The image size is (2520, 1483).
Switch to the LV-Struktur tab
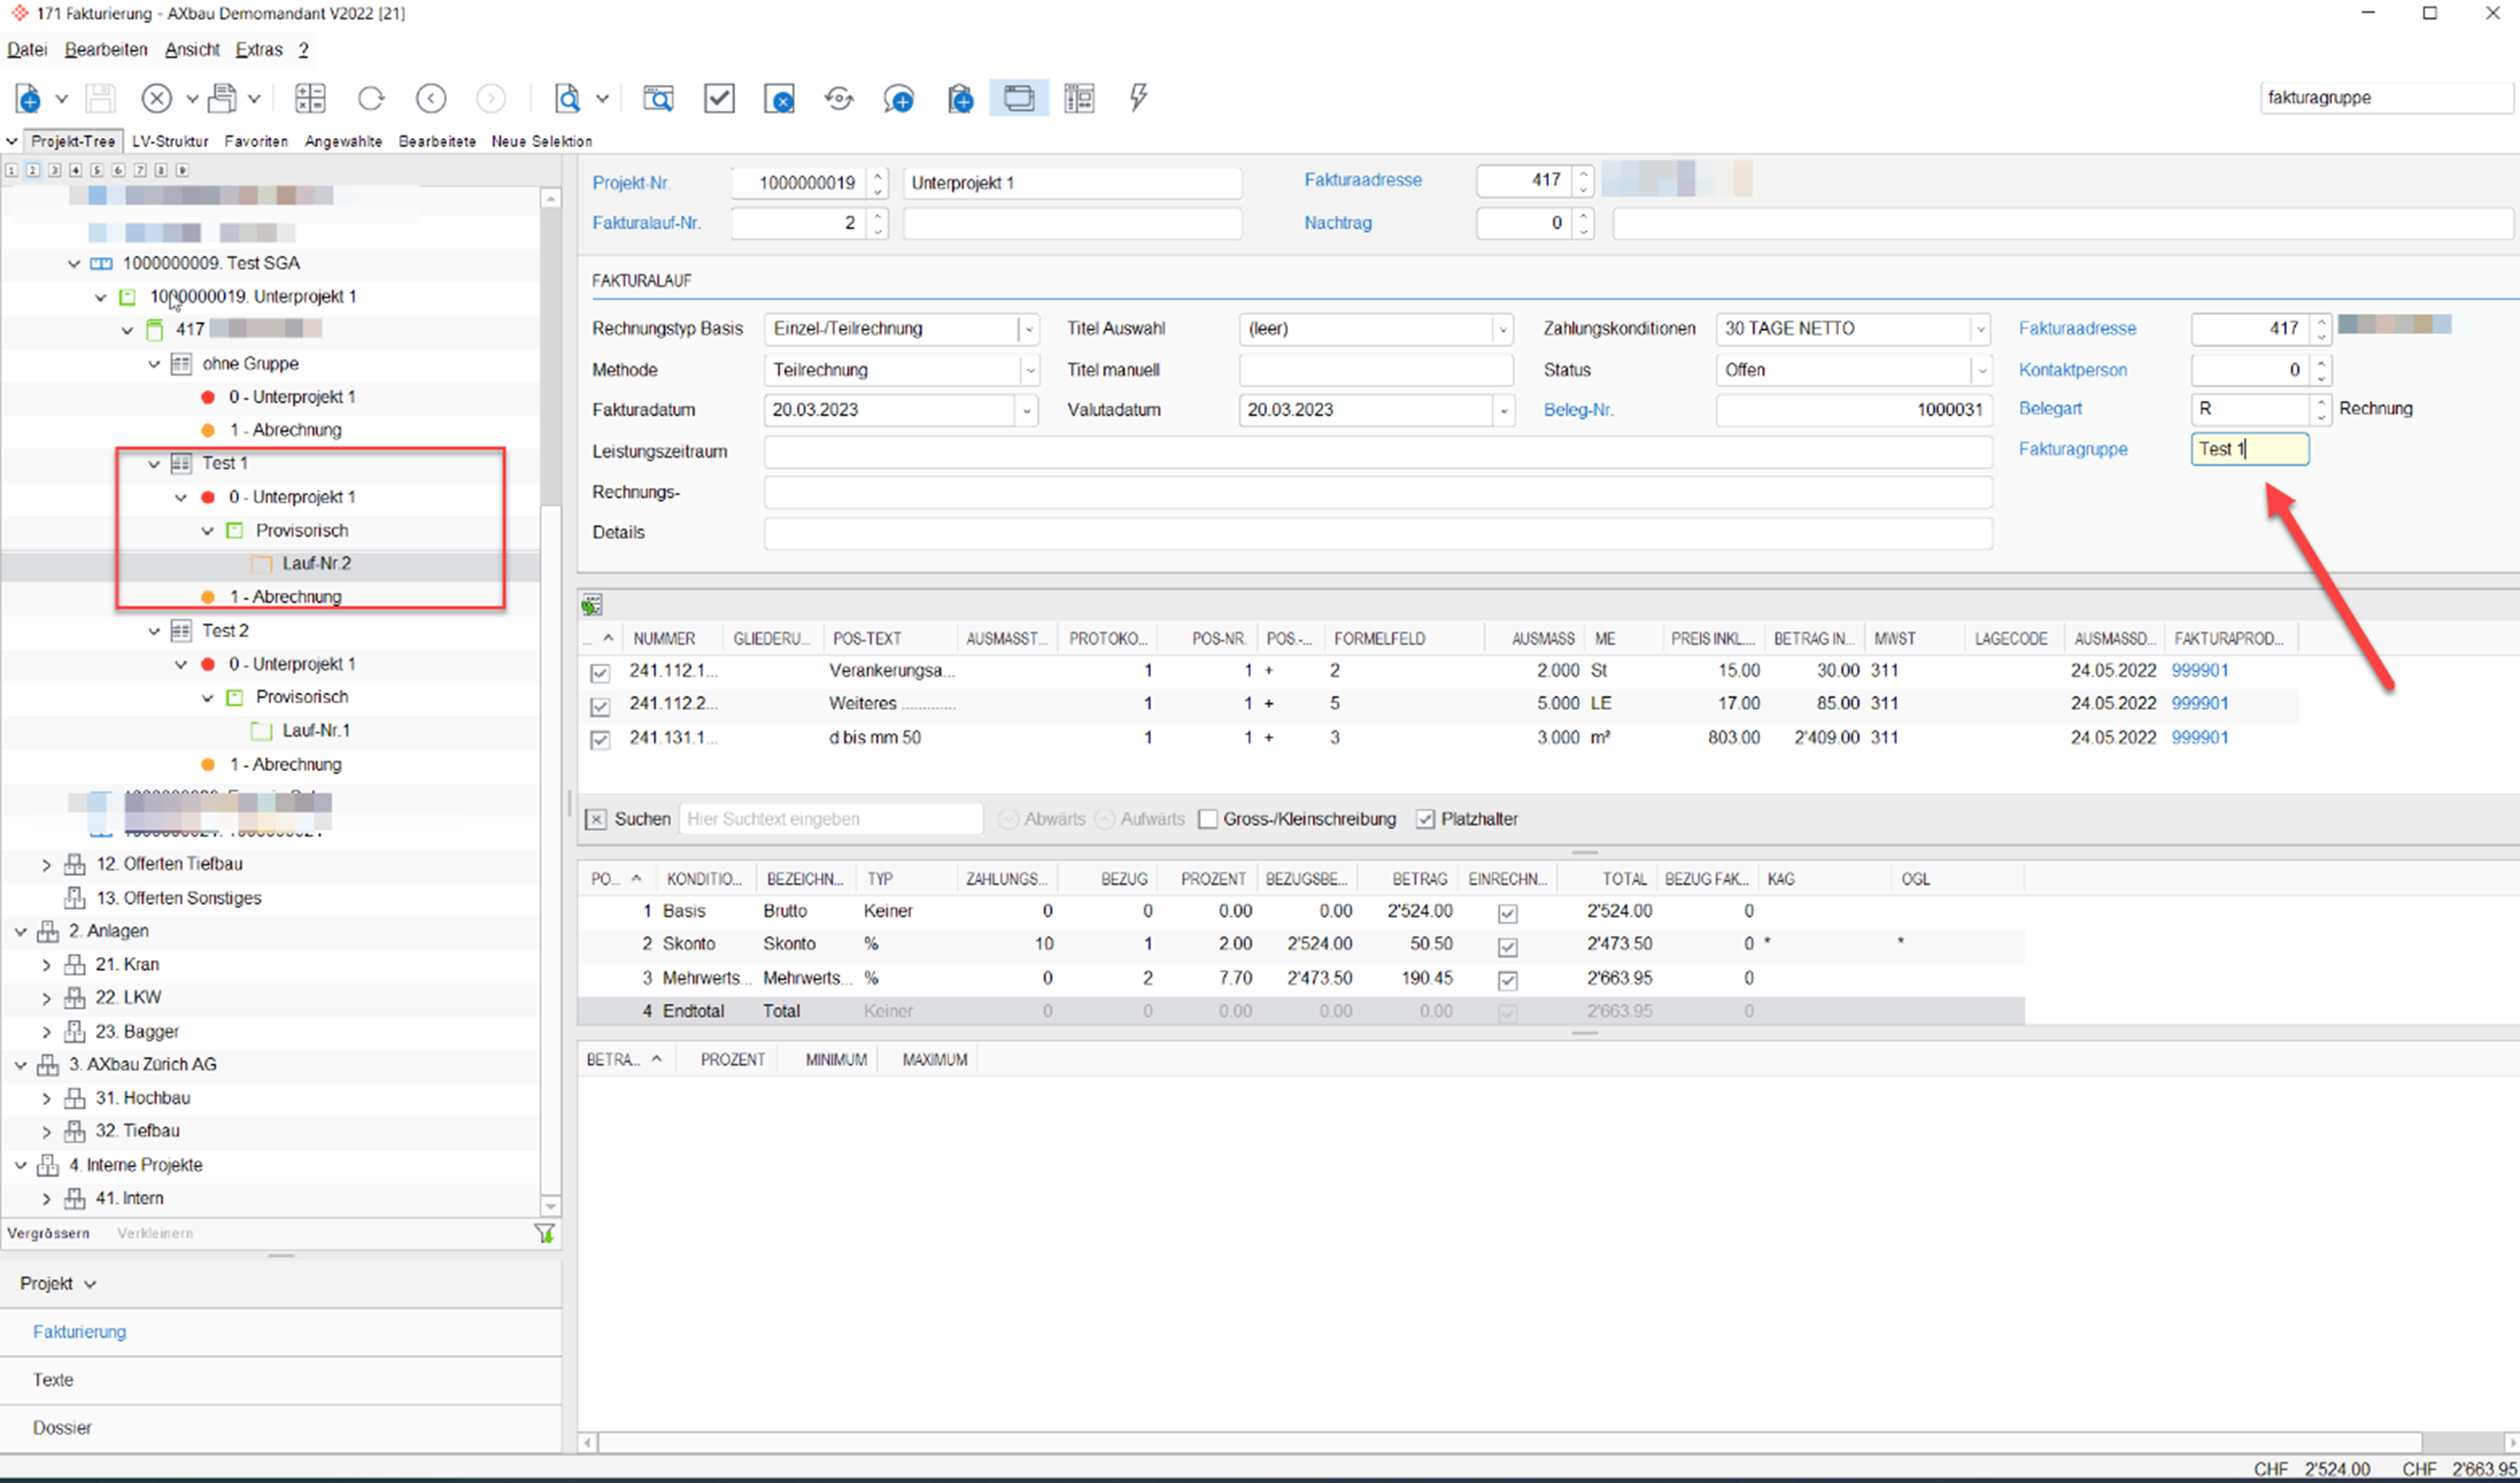(x=170, y=141)
